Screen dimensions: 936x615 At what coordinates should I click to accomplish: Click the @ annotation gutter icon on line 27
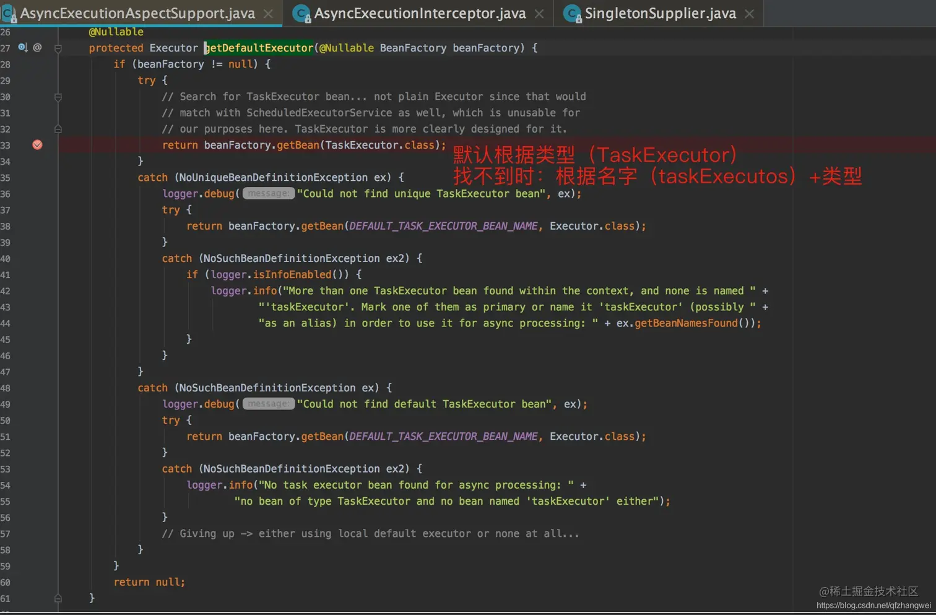(37, 47)
